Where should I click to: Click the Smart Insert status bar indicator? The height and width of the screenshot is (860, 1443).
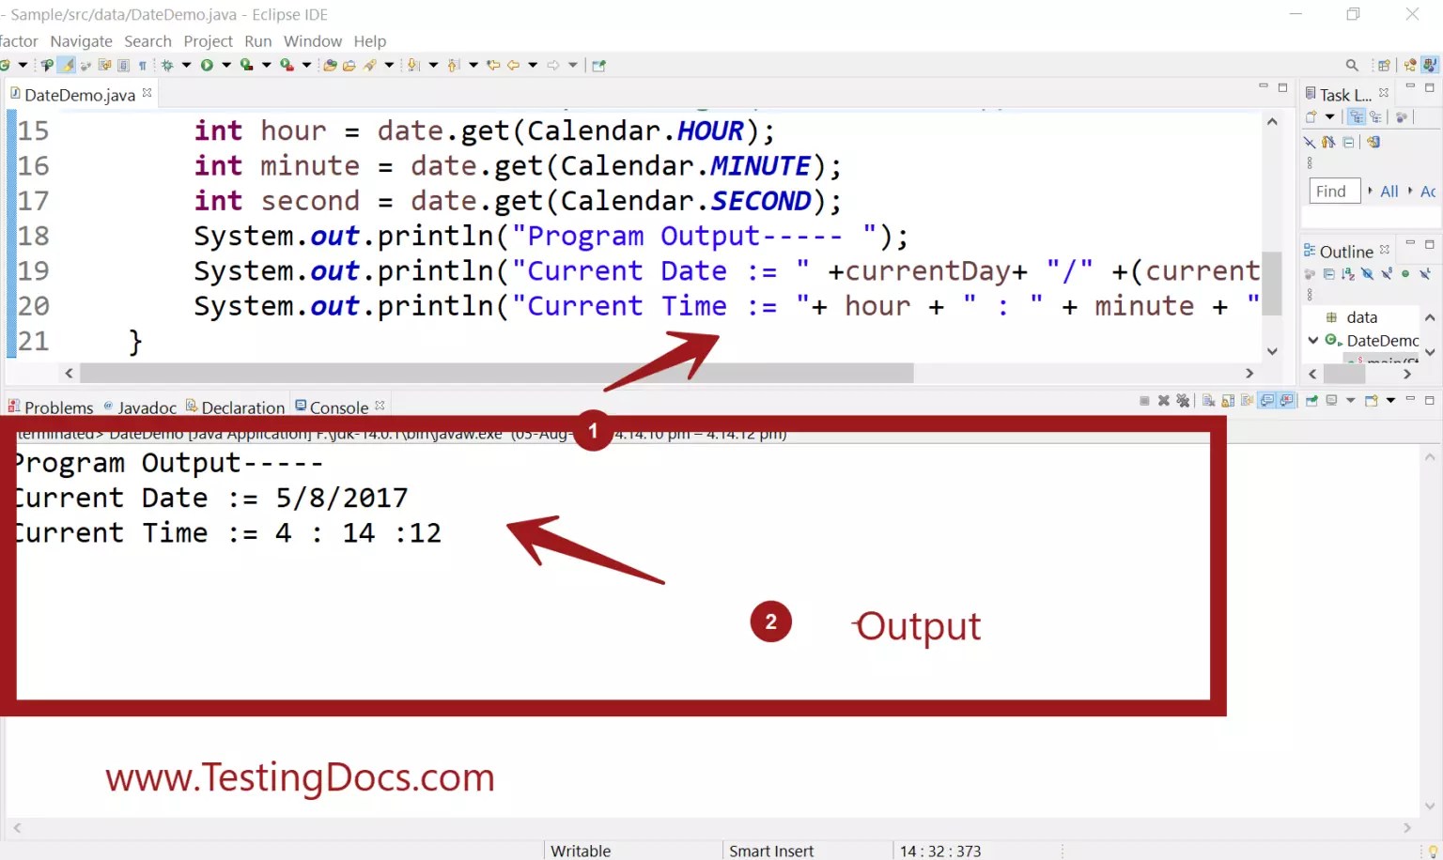coord(771,851)
